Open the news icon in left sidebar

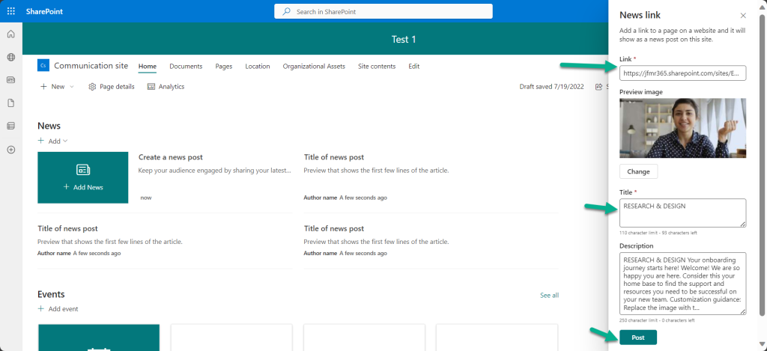[10, 79]
